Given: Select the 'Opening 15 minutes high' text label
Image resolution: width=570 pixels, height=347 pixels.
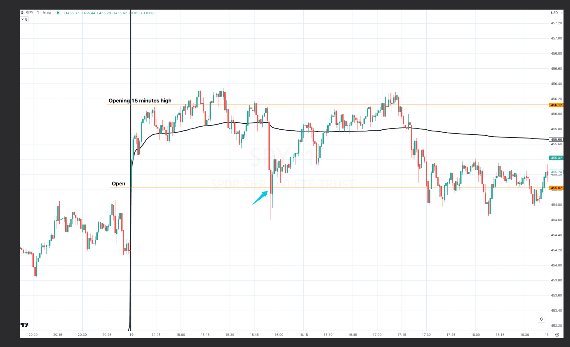Looking at the screenshot, I should click(x=140, y=100).
